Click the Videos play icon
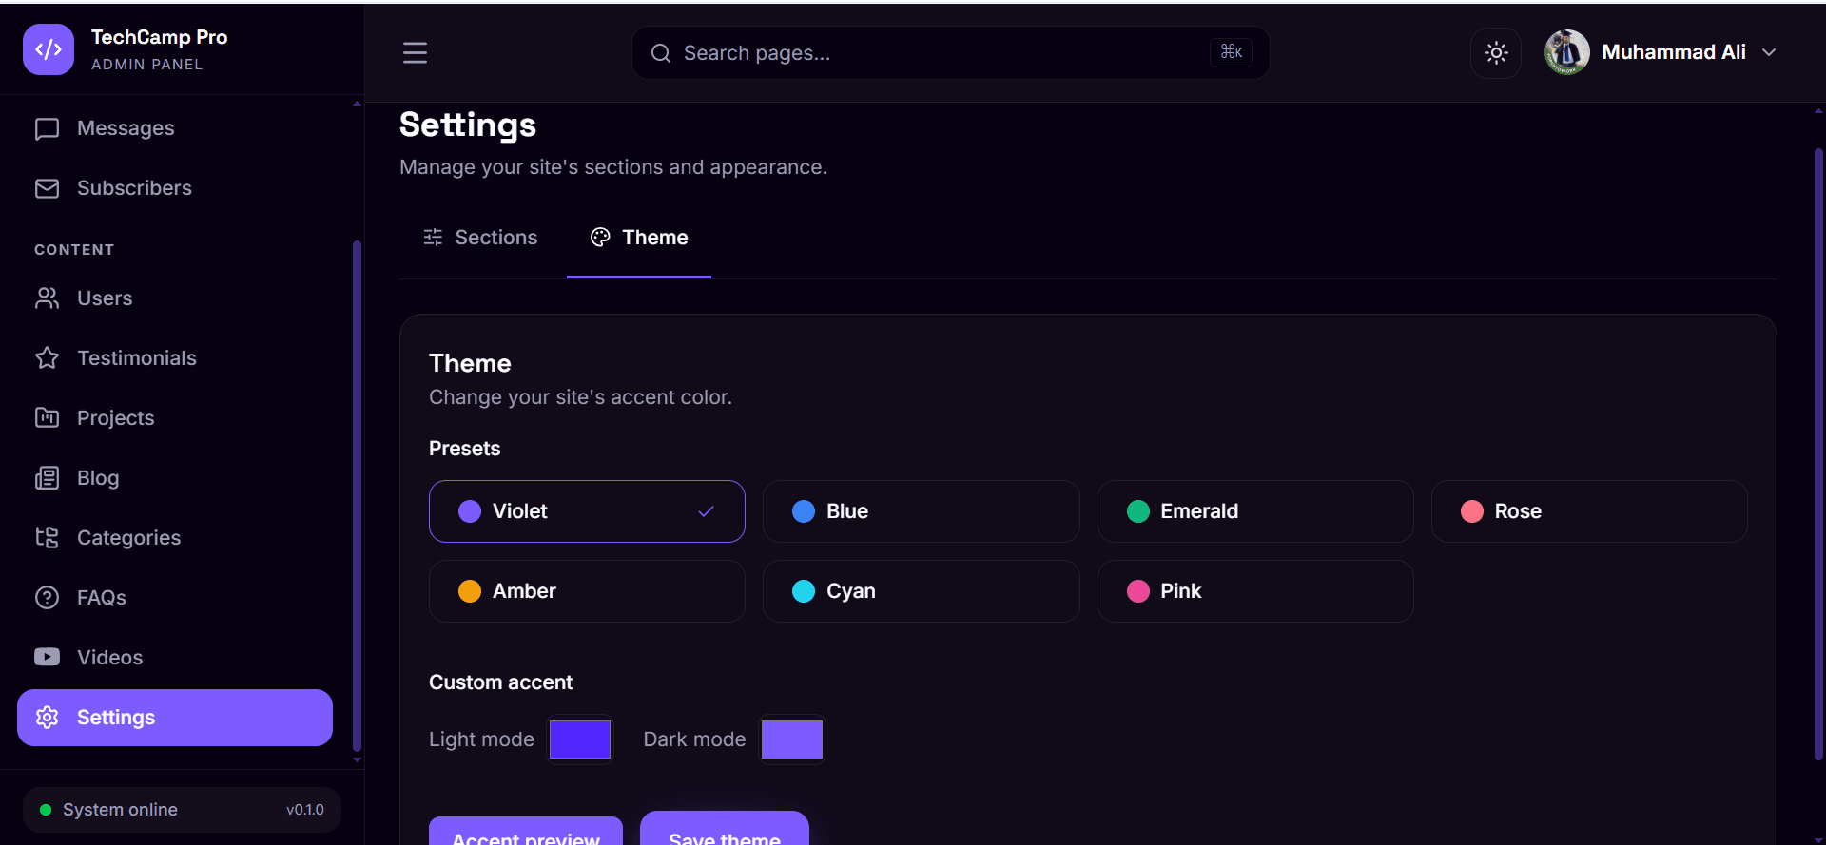The width and height of the screenshot is (1826, 845). [47, 657]
